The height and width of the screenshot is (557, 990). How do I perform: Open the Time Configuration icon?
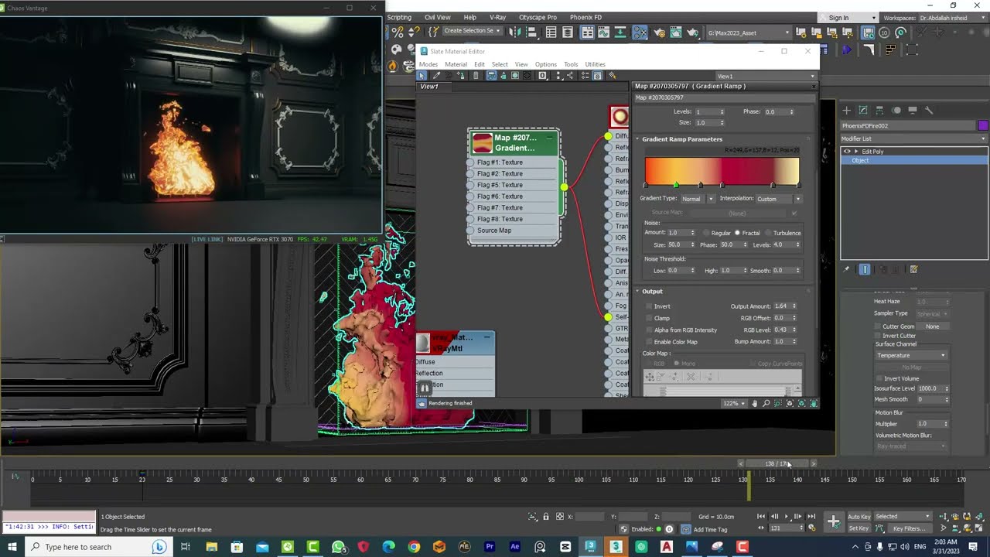click(x=811, y=528)
